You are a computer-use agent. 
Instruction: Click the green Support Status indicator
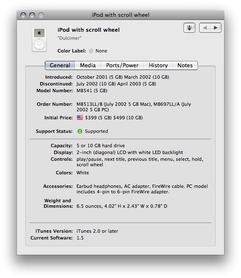80,131
